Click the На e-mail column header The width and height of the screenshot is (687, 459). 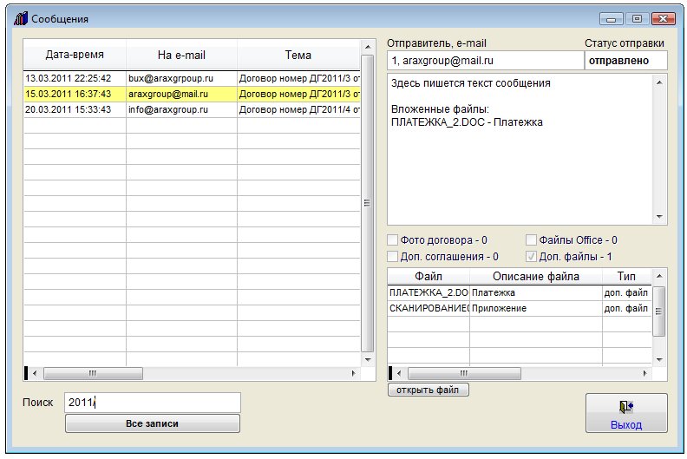tap(181, 55)
